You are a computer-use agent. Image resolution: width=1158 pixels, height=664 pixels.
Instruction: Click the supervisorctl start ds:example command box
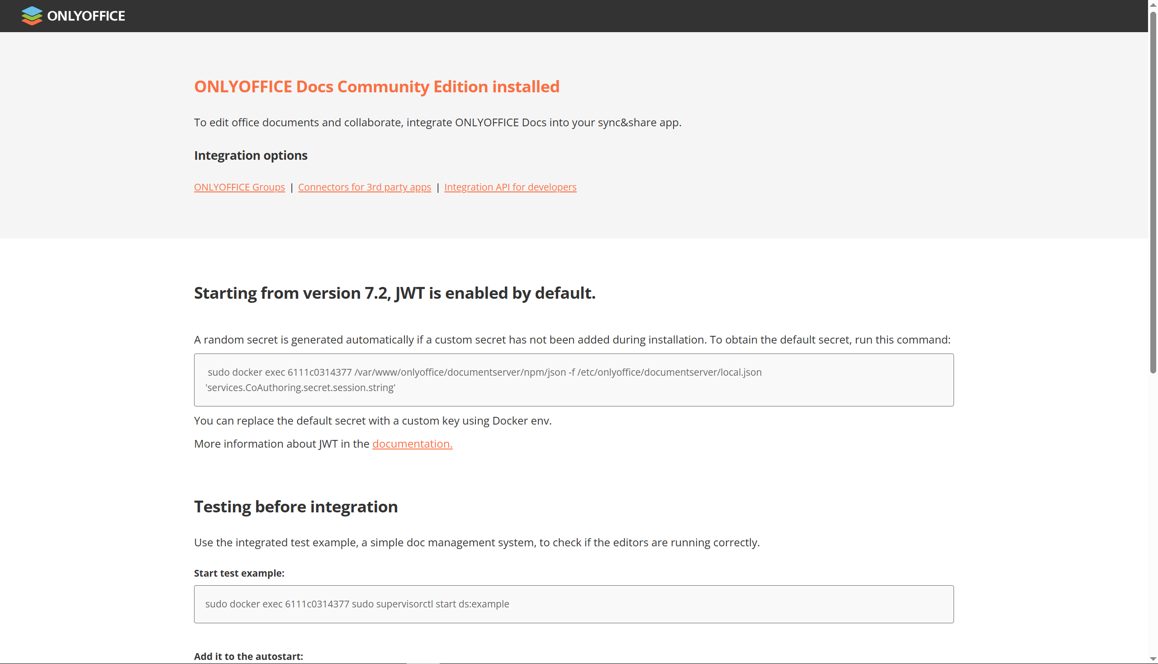pyautogui.click(x=573, y=604)
